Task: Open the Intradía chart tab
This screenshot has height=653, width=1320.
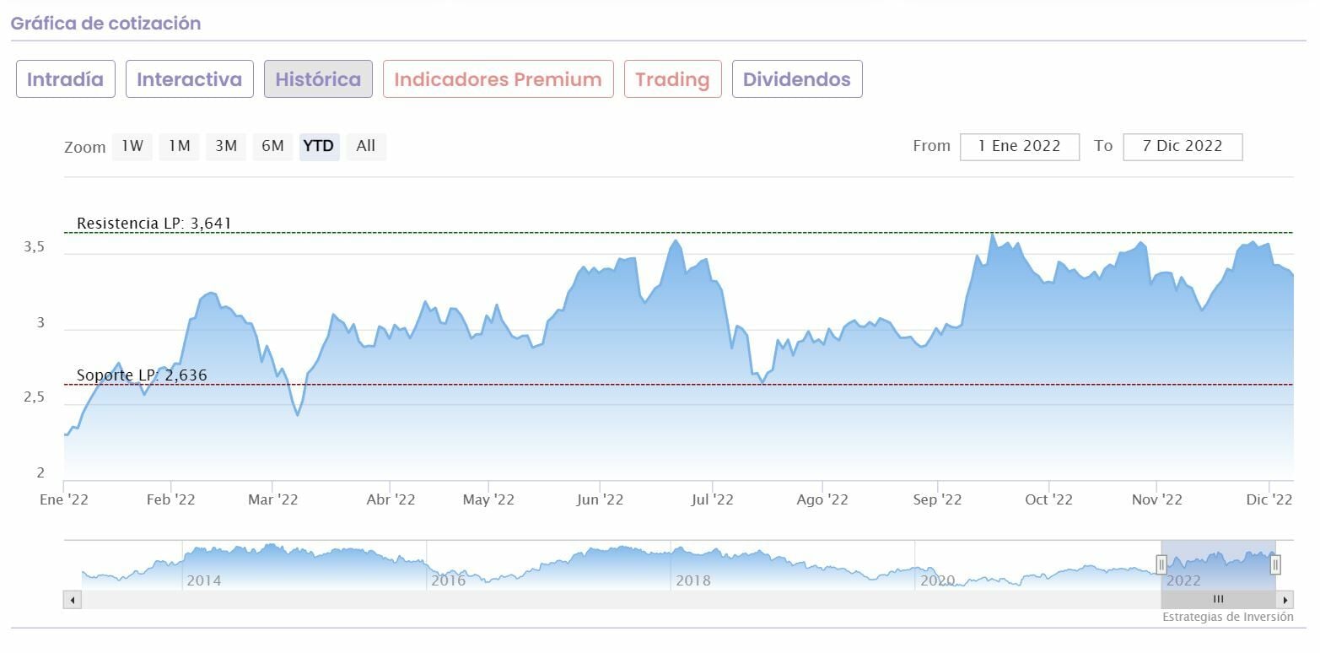Action: click(66, 79)
